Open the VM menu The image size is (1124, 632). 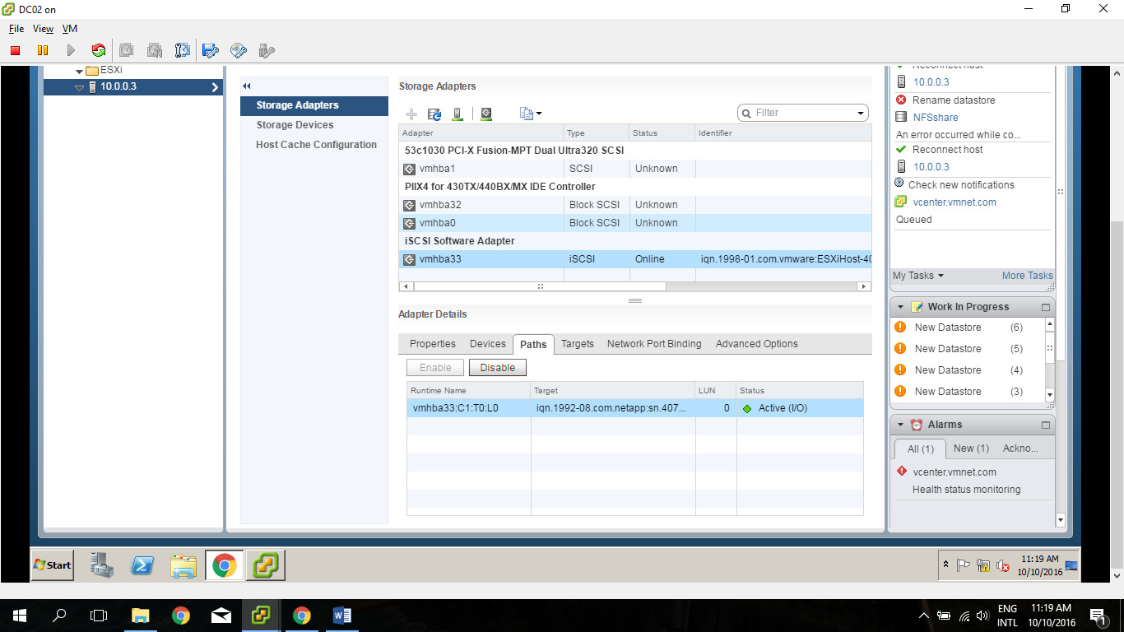[70, 29]
